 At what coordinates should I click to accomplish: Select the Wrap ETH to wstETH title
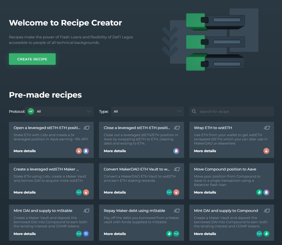[x=213, y=128]
